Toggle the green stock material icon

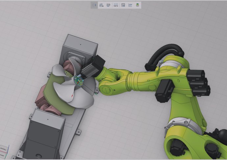[x=138, y=5]
